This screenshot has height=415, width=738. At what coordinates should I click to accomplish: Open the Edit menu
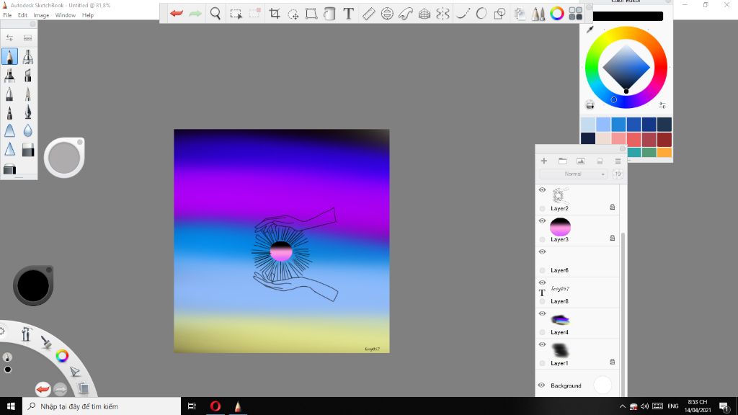(x=22, y=15)
